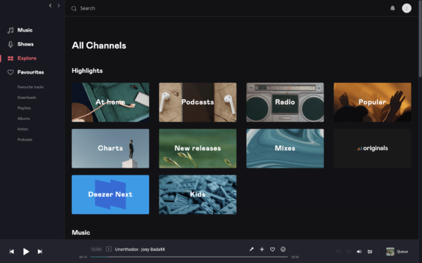This screenshot has height=263, width=422.
Task: Add the current track to a playlist
Action: coord(262,249)
